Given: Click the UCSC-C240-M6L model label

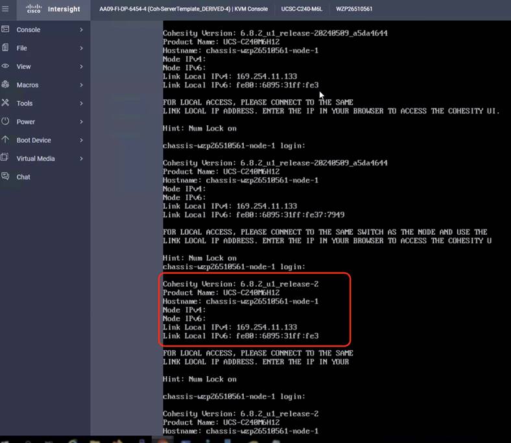Looking at the screenshot, I should (302, 9).
